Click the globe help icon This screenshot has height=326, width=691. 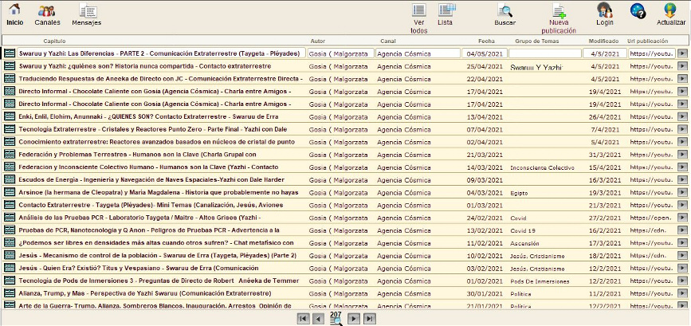pos(638,10)
